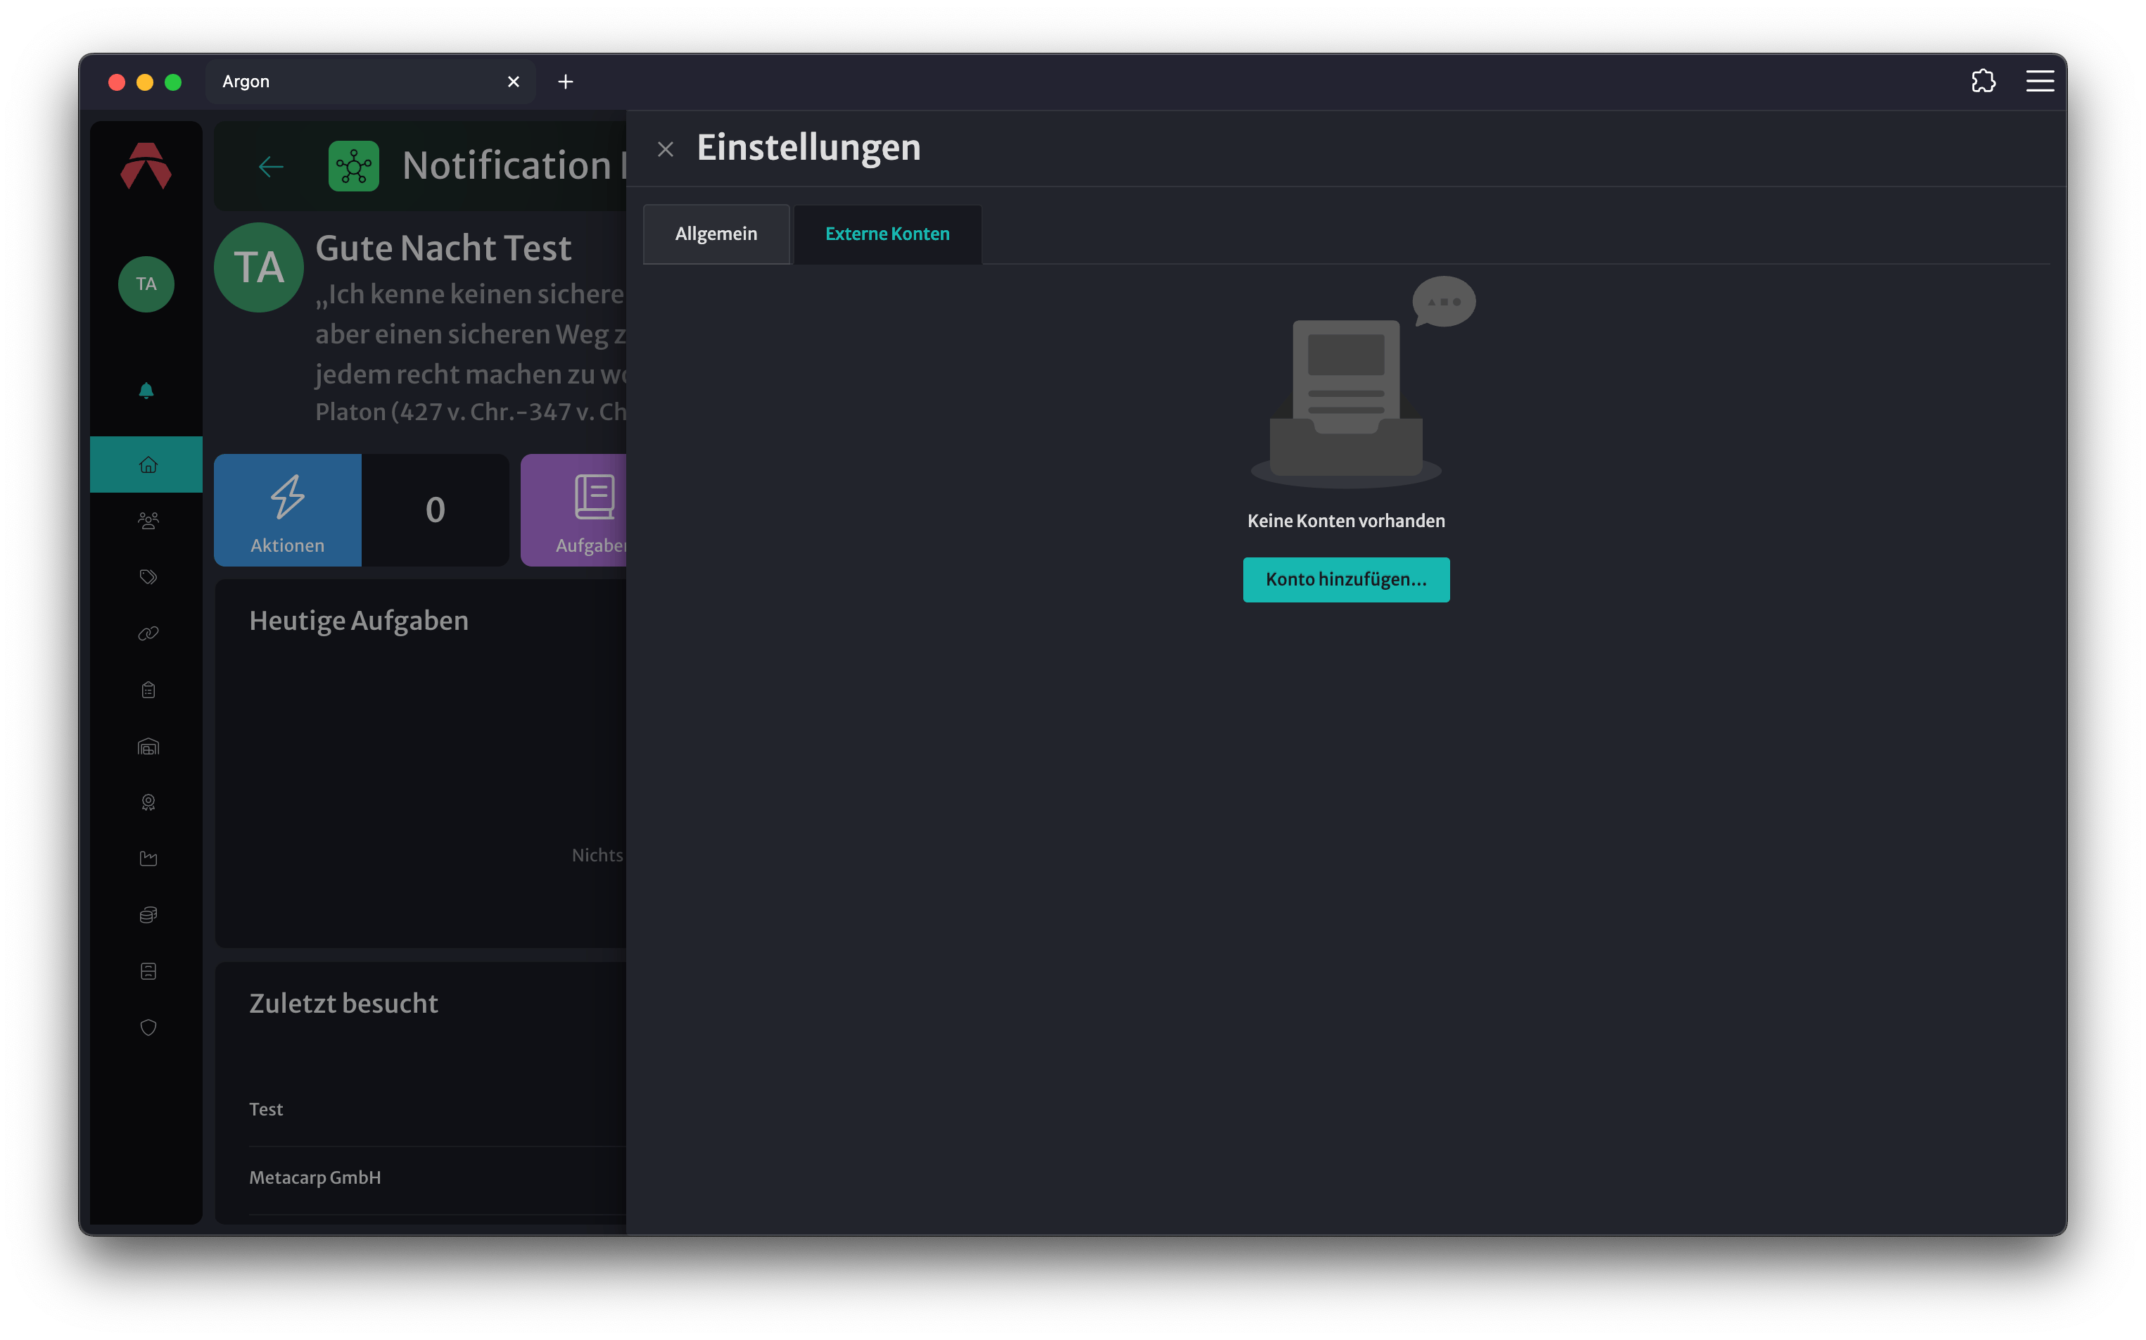This screenshot has width=2146, height=1340.
Task: Open the people group sidebar icon
Action: tap(148, 521)
